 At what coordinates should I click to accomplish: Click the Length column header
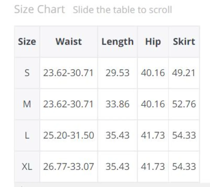point(117,42)
